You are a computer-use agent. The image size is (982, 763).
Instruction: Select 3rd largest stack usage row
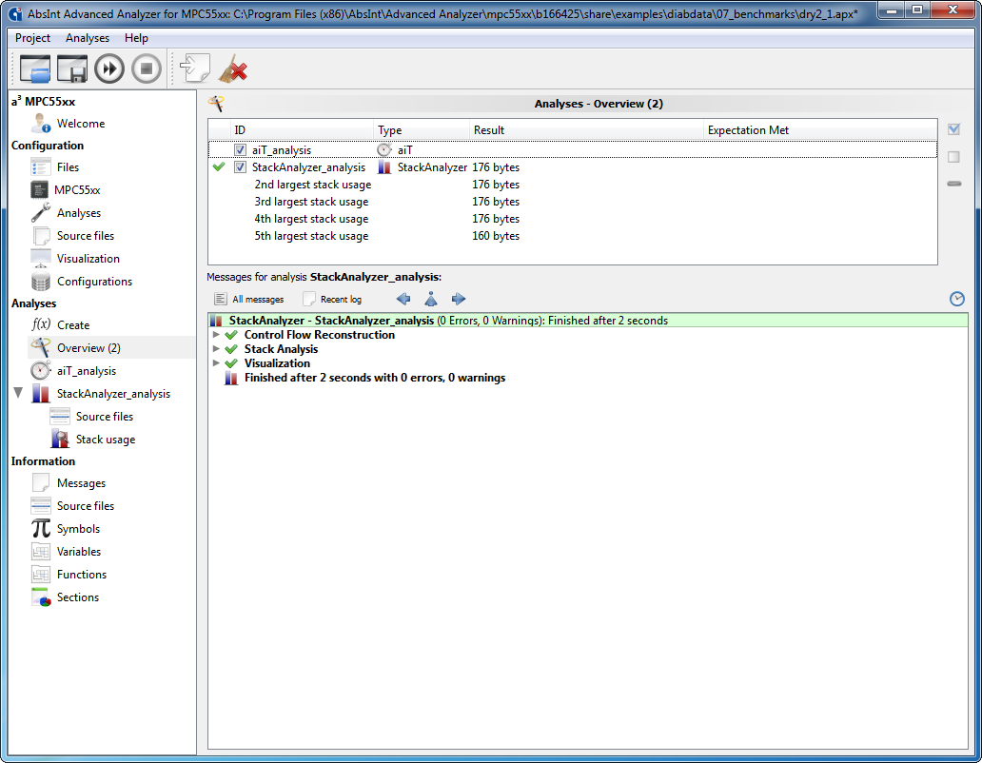pos(573,202)
